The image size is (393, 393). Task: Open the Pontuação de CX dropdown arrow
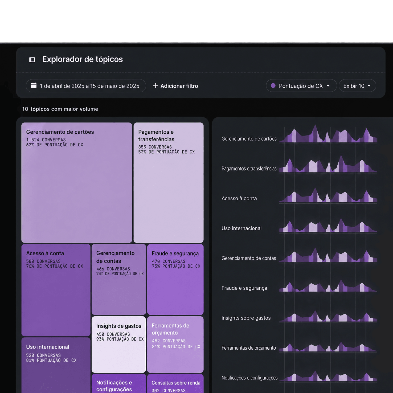point(328,86)
